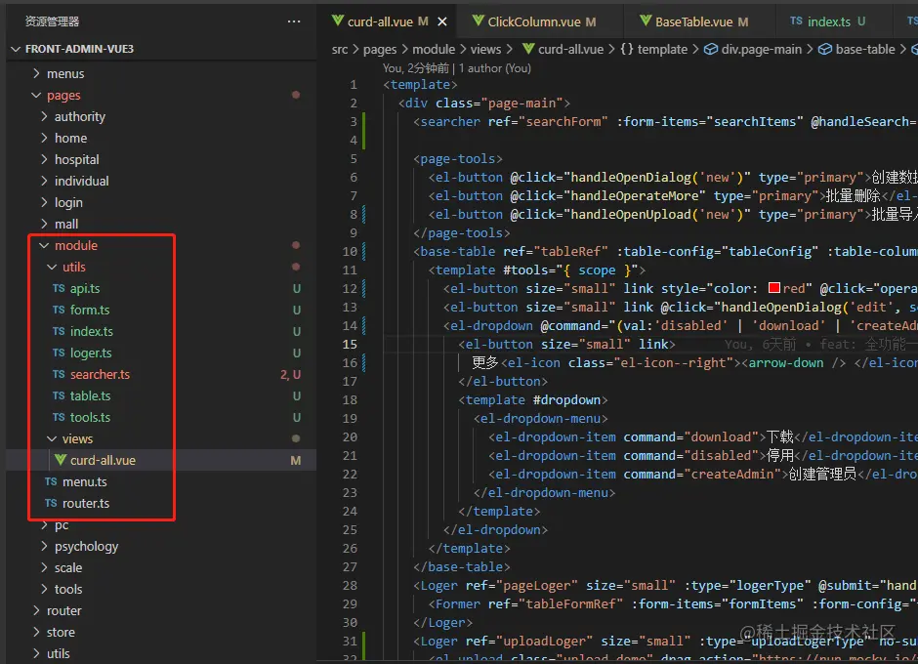Expand the login folder
918x664 pixels.
(x=45, y=202)
